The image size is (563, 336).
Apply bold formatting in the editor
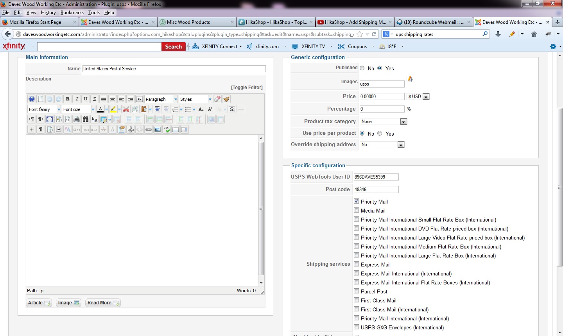pos(68,99)
